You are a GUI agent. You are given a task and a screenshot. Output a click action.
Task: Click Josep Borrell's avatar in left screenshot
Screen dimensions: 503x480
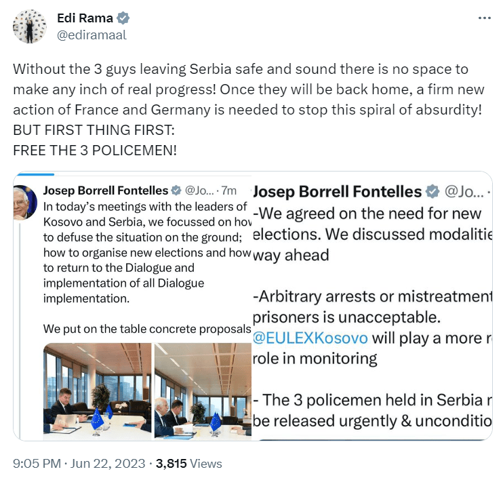tap(25, 201)
